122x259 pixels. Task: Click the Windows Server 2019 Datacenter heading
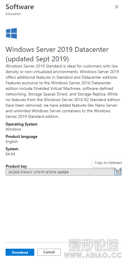57,54
